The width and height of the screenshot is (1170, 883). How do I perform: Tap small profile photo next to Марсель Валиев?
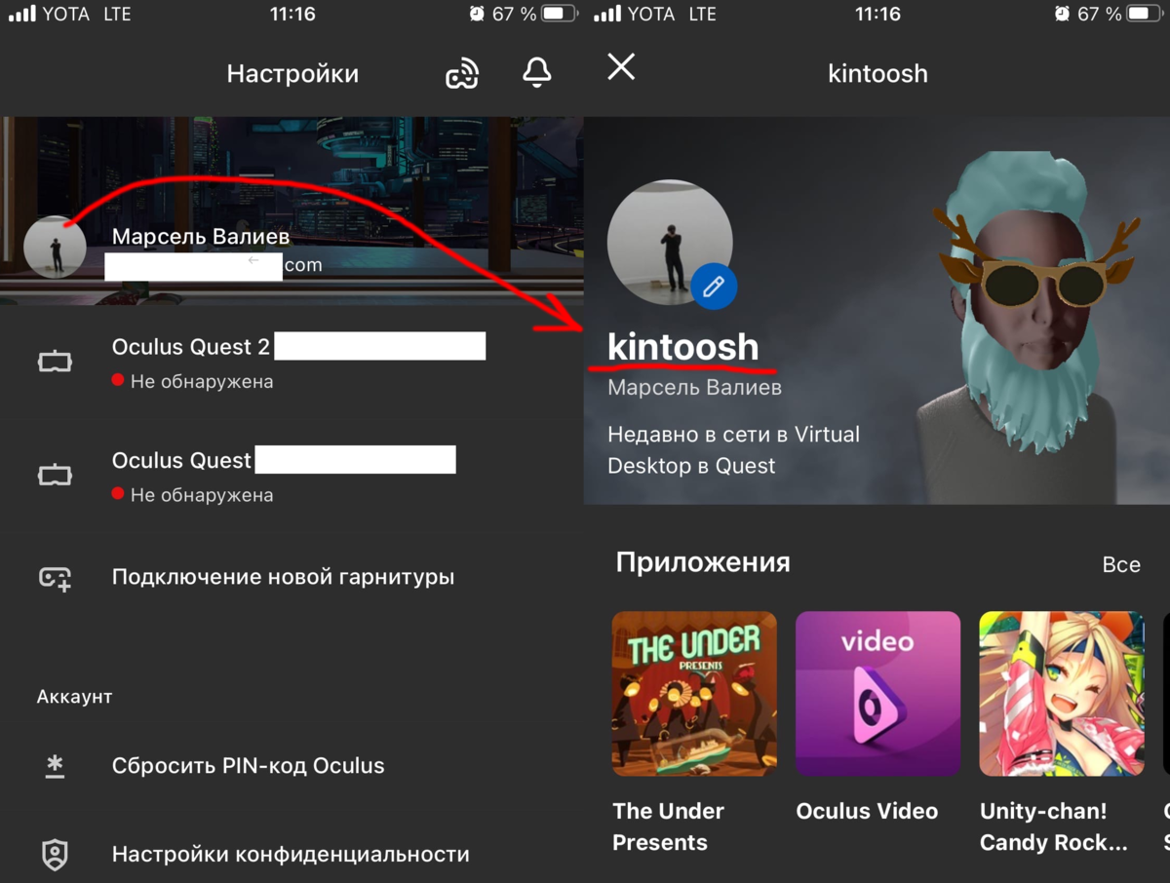tap(55, 248)
